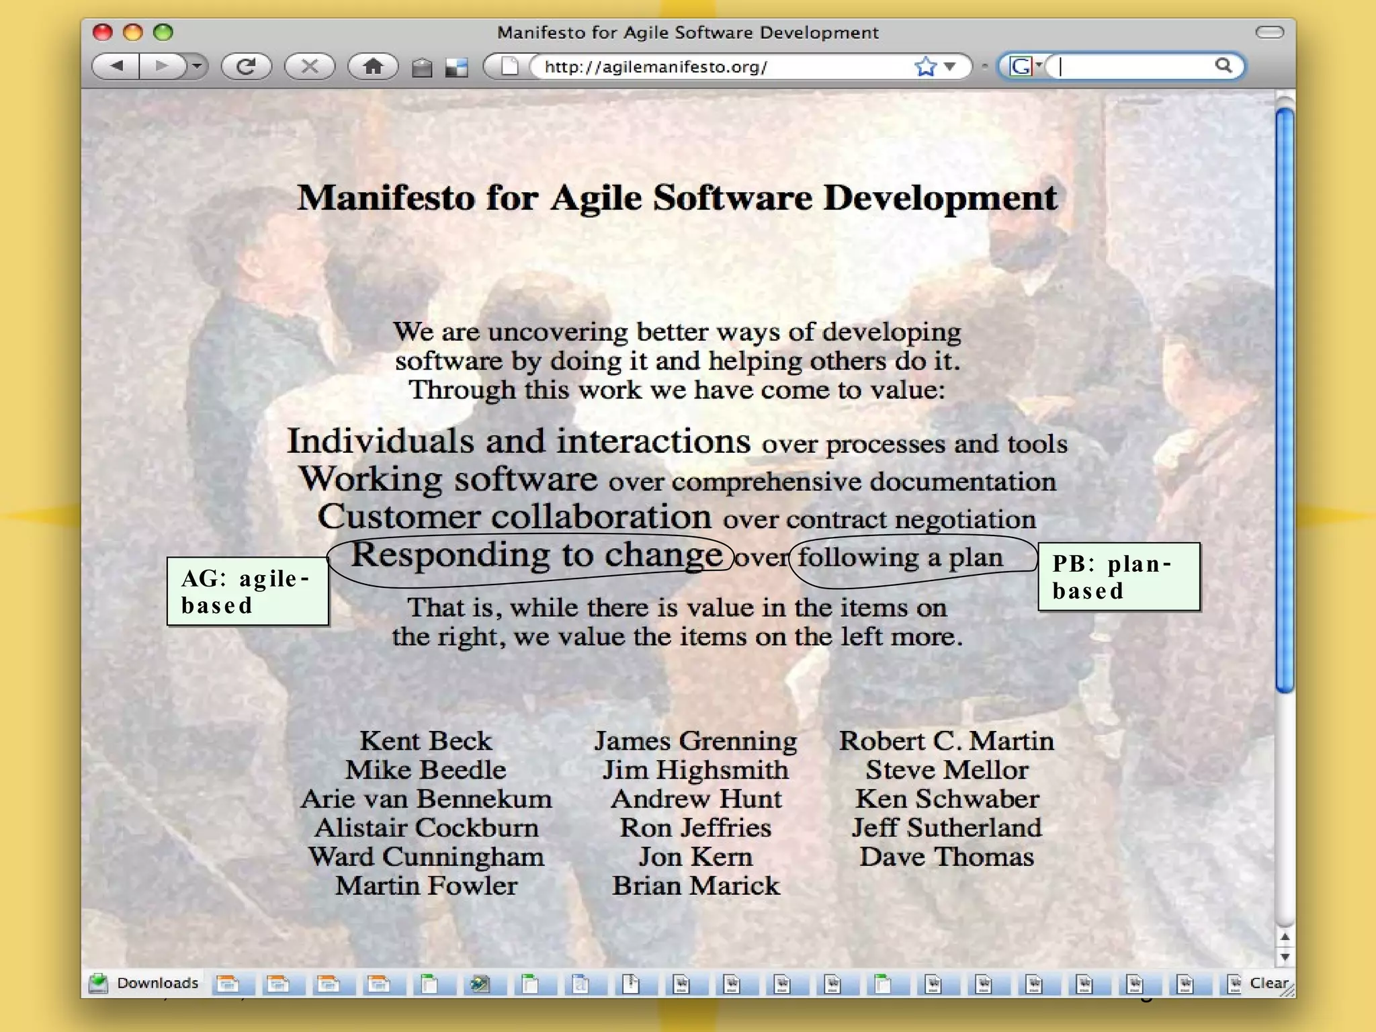Click the magnifier search icon in search box

pyautogui.click(x=1223, y=65)
